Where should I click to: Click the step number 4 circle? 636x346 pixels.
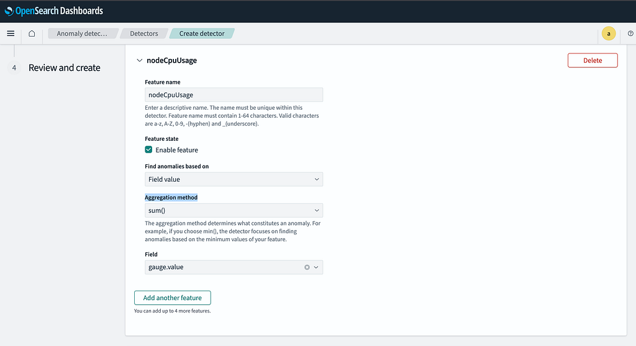pyautogui.click(x=14, y=68)
